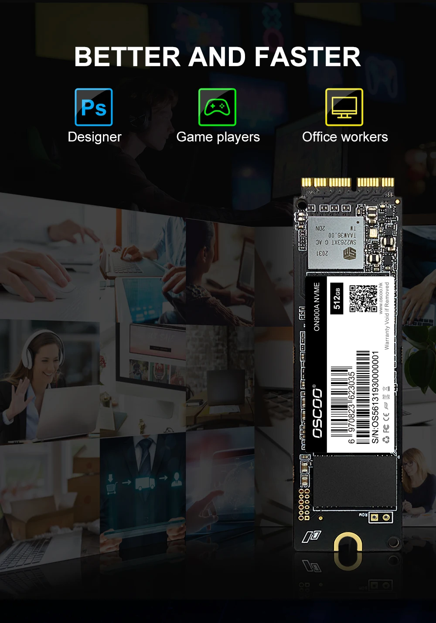Click the QR code on the SSD label
436x623 pixels.
pyautogui.click(x=363, y=298)
